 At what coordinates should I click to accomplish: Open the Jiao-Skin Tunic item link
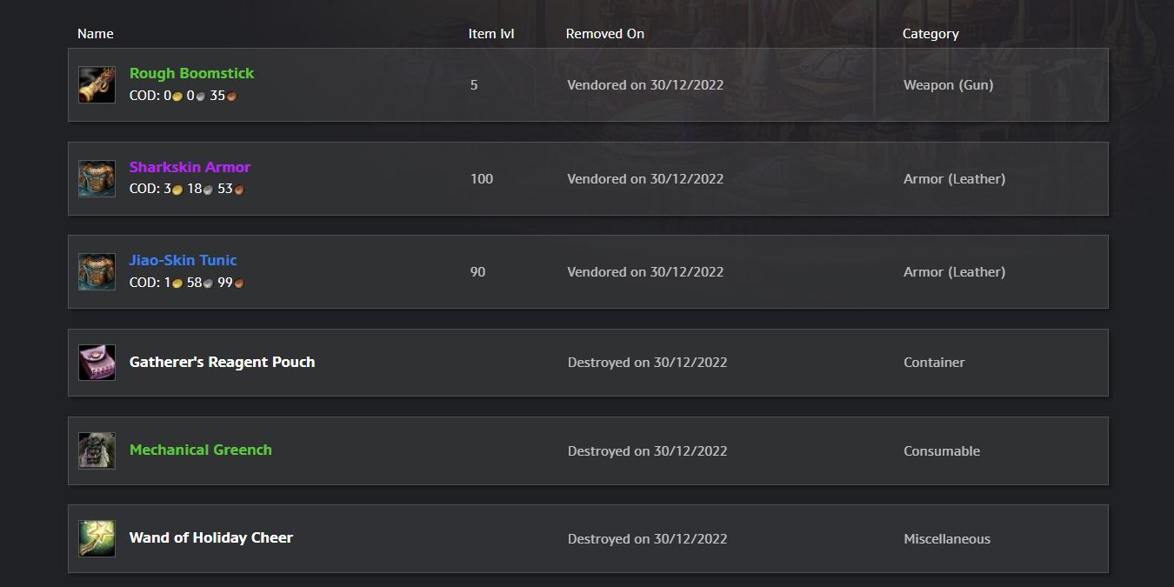point(183,260)
